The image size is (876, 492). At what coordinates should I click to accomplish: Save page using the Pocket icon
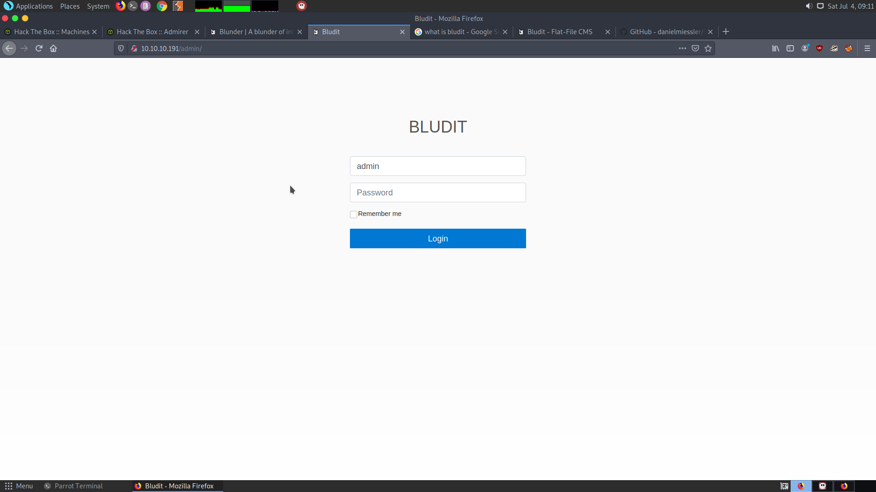point(695,48)
